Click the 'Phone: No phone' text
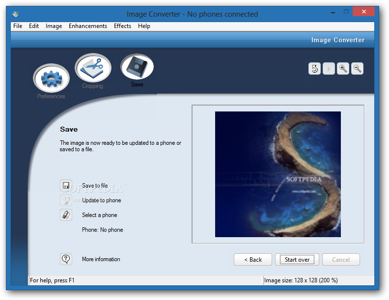The width and height of the screenshot is (389, 300). coord(103,230)
